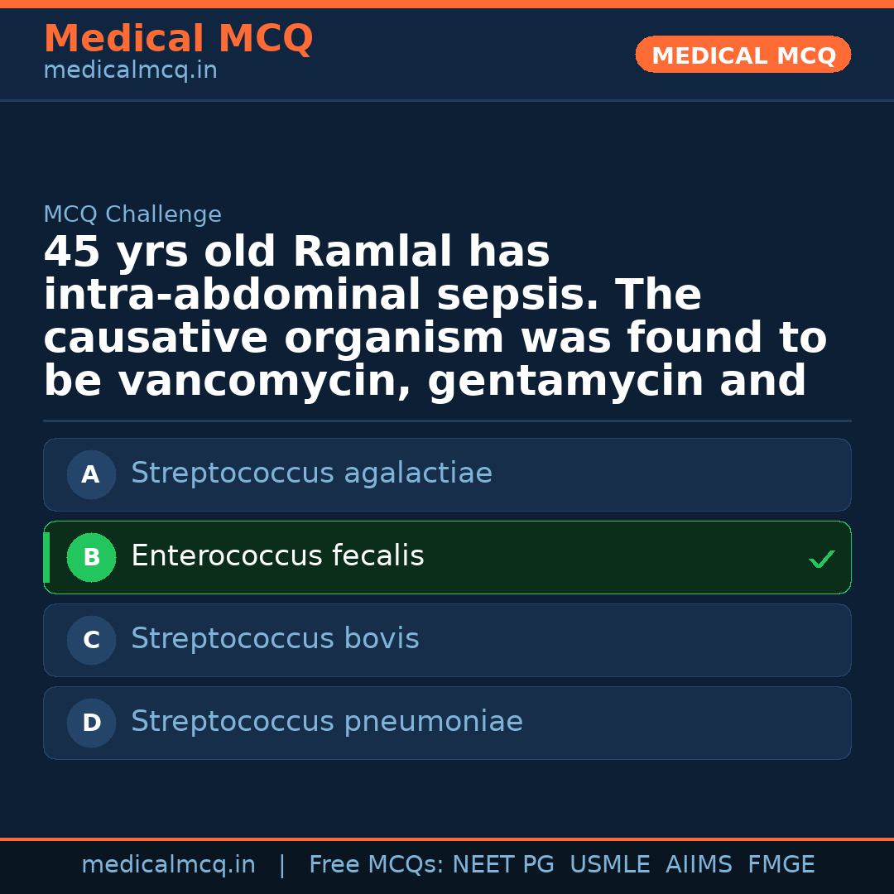The height and width of the screenshot is (894, 894).
Task: Choose the Enterococcus fecalis answer
Action: coord(277,556)
